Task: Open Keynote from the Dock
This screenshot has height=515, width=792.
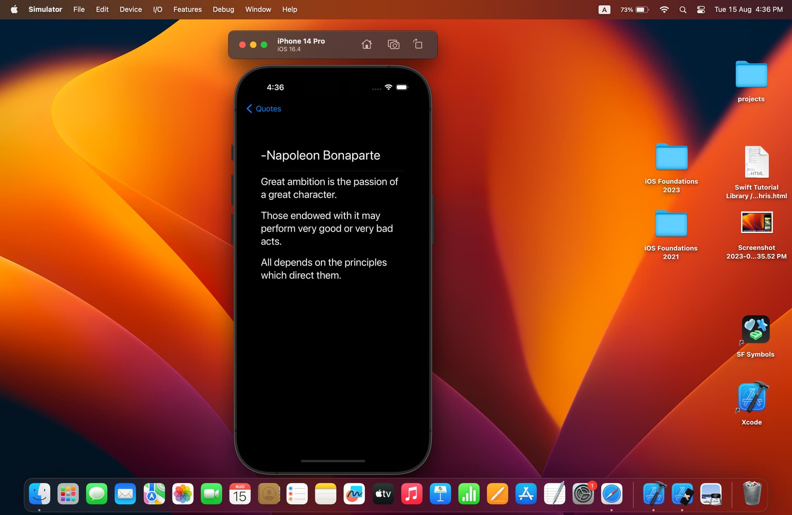Action: [x=440, y=494]
